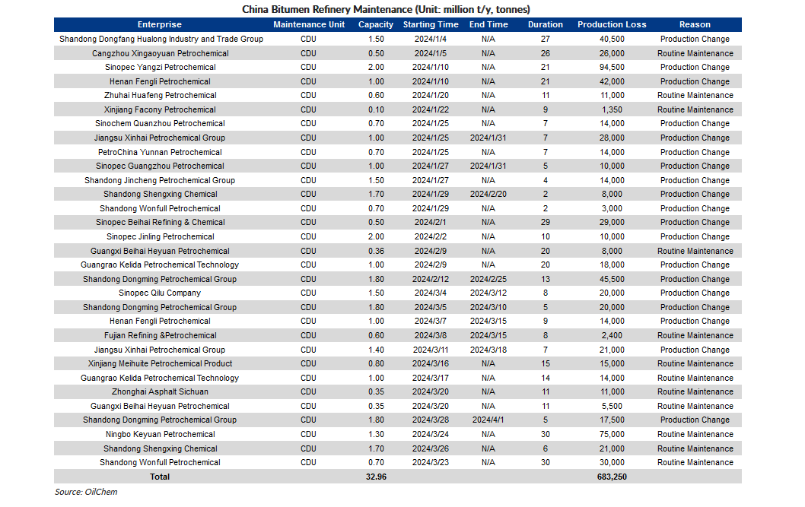Click the capacity value 0.36
Image resolution: width=805 pixels, height=507 pixels.
[x=376, y=251]
